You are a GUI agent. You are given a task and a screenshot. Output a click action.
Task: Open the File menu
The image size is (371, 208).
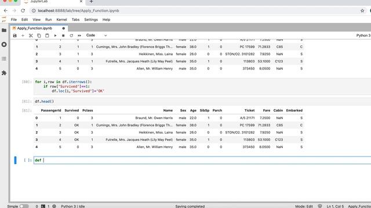(x=14, y=20)
